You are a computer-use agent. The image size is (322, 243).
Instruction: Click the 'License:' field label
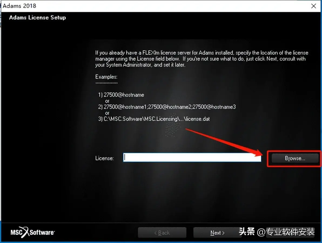coord(104,158)
